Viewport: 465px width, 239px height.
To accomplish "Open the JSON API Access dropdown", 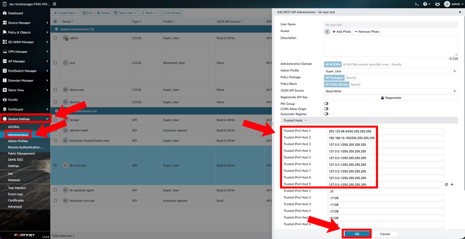I will pyautogui.click(x=391, y=91).
